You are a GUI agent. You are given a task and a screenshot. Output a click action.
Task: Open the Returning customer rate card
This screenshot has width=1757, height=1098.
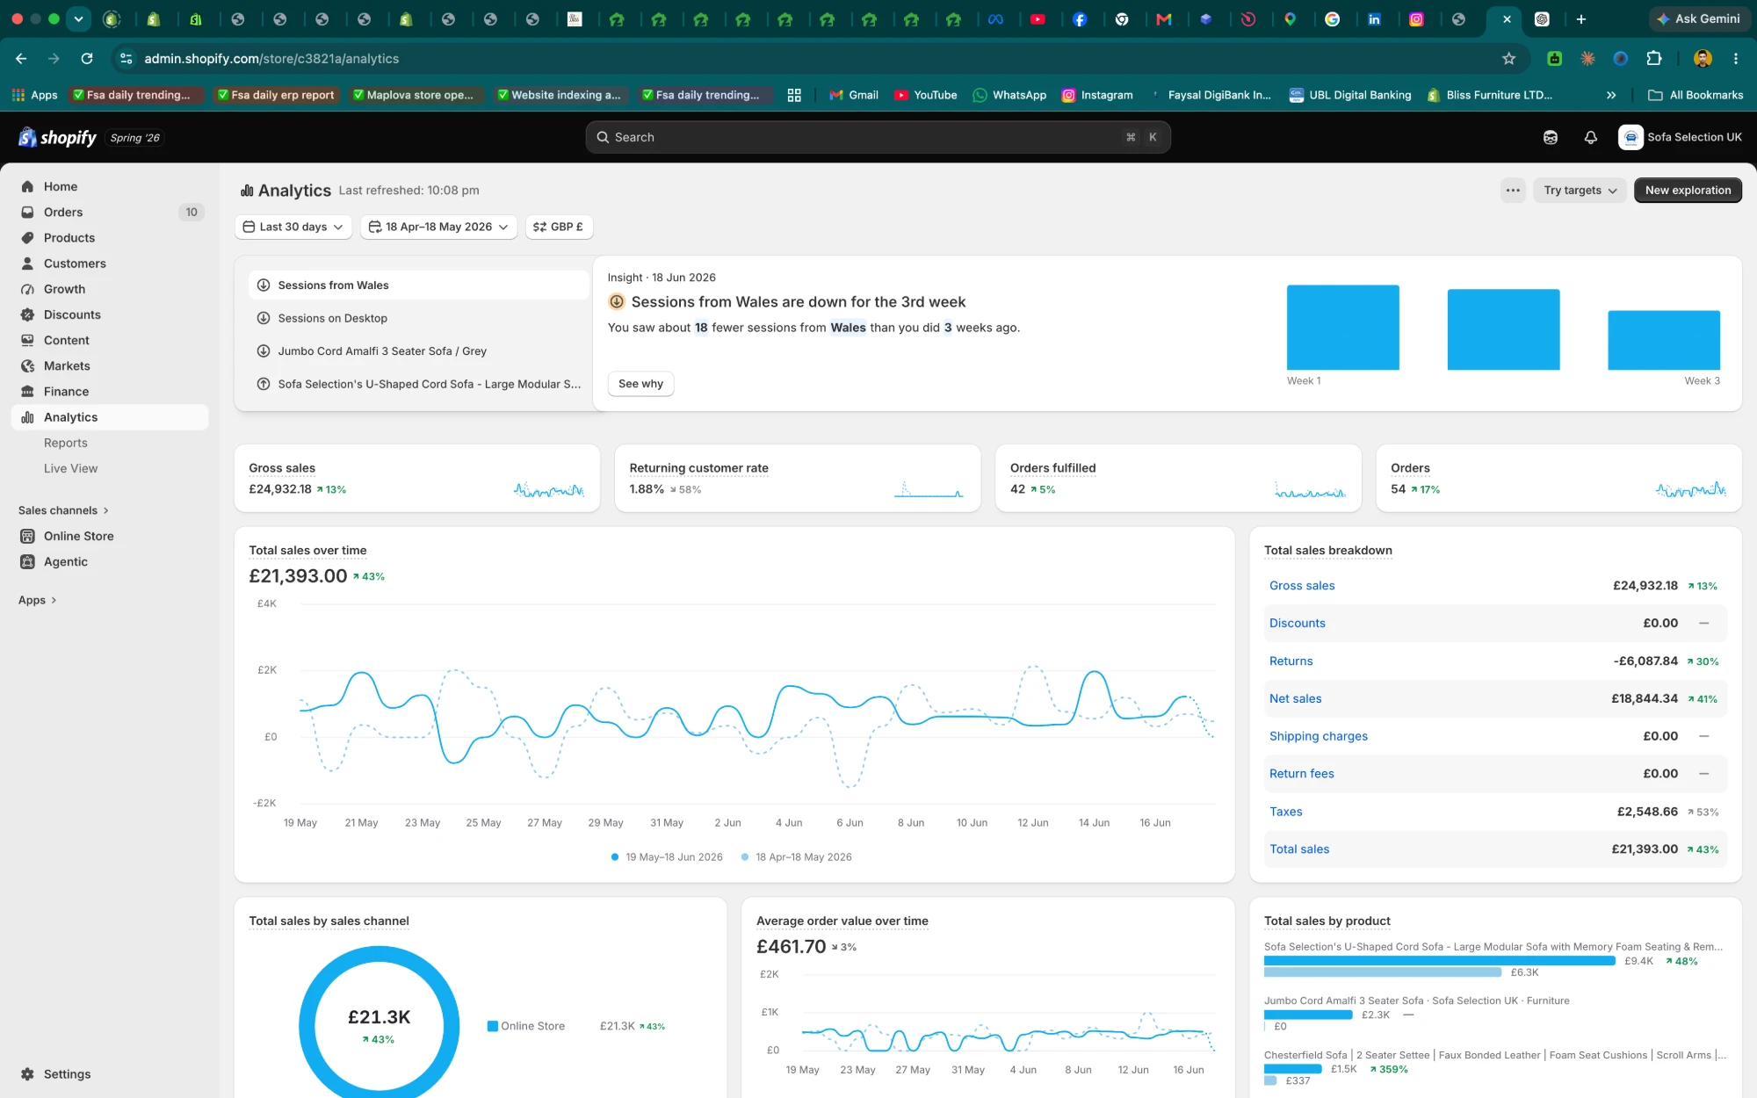pyautogui.click(x=798, y=478)
